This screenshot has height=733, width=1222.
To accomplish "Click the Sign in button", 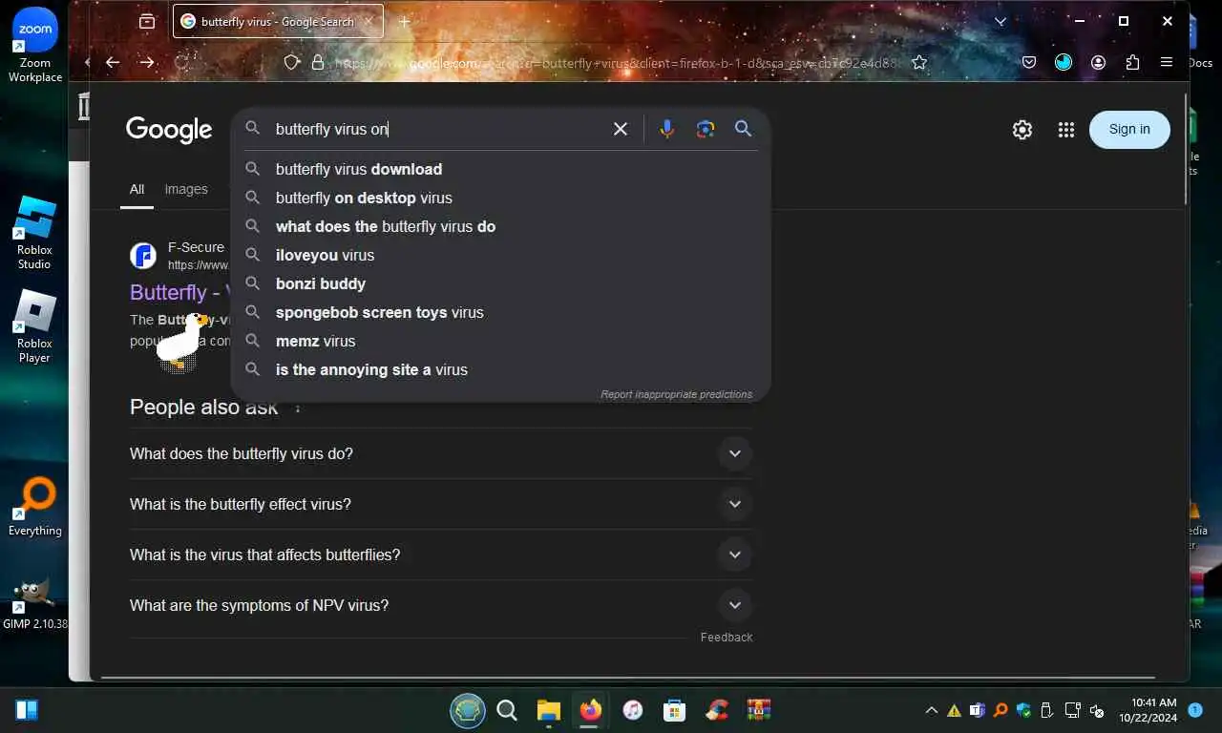I will pyautogui.click(x=1129, y=130).
